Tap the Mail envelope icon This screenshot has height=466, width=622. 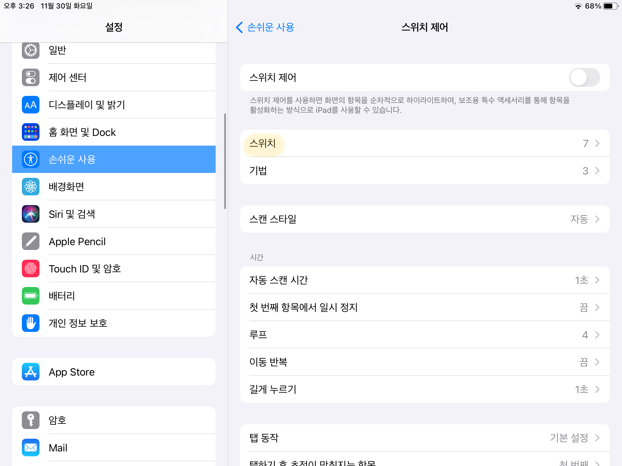click(31, 447)
